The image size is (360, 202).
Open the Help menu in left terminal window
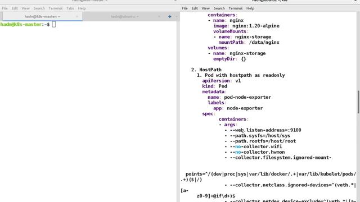pos(82,8)
